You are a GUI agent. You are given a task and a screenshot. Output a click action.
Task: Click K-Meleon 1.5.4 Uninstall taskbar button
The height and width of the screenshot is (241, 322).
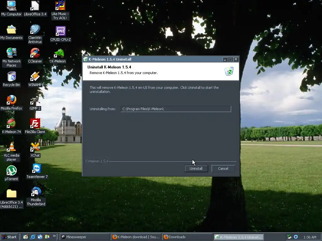[239, 237]
